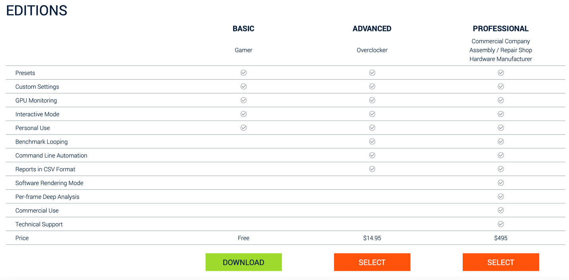
Task: Select the Advanced checkmark in Custom Settings row
Action: click(372, 86)
